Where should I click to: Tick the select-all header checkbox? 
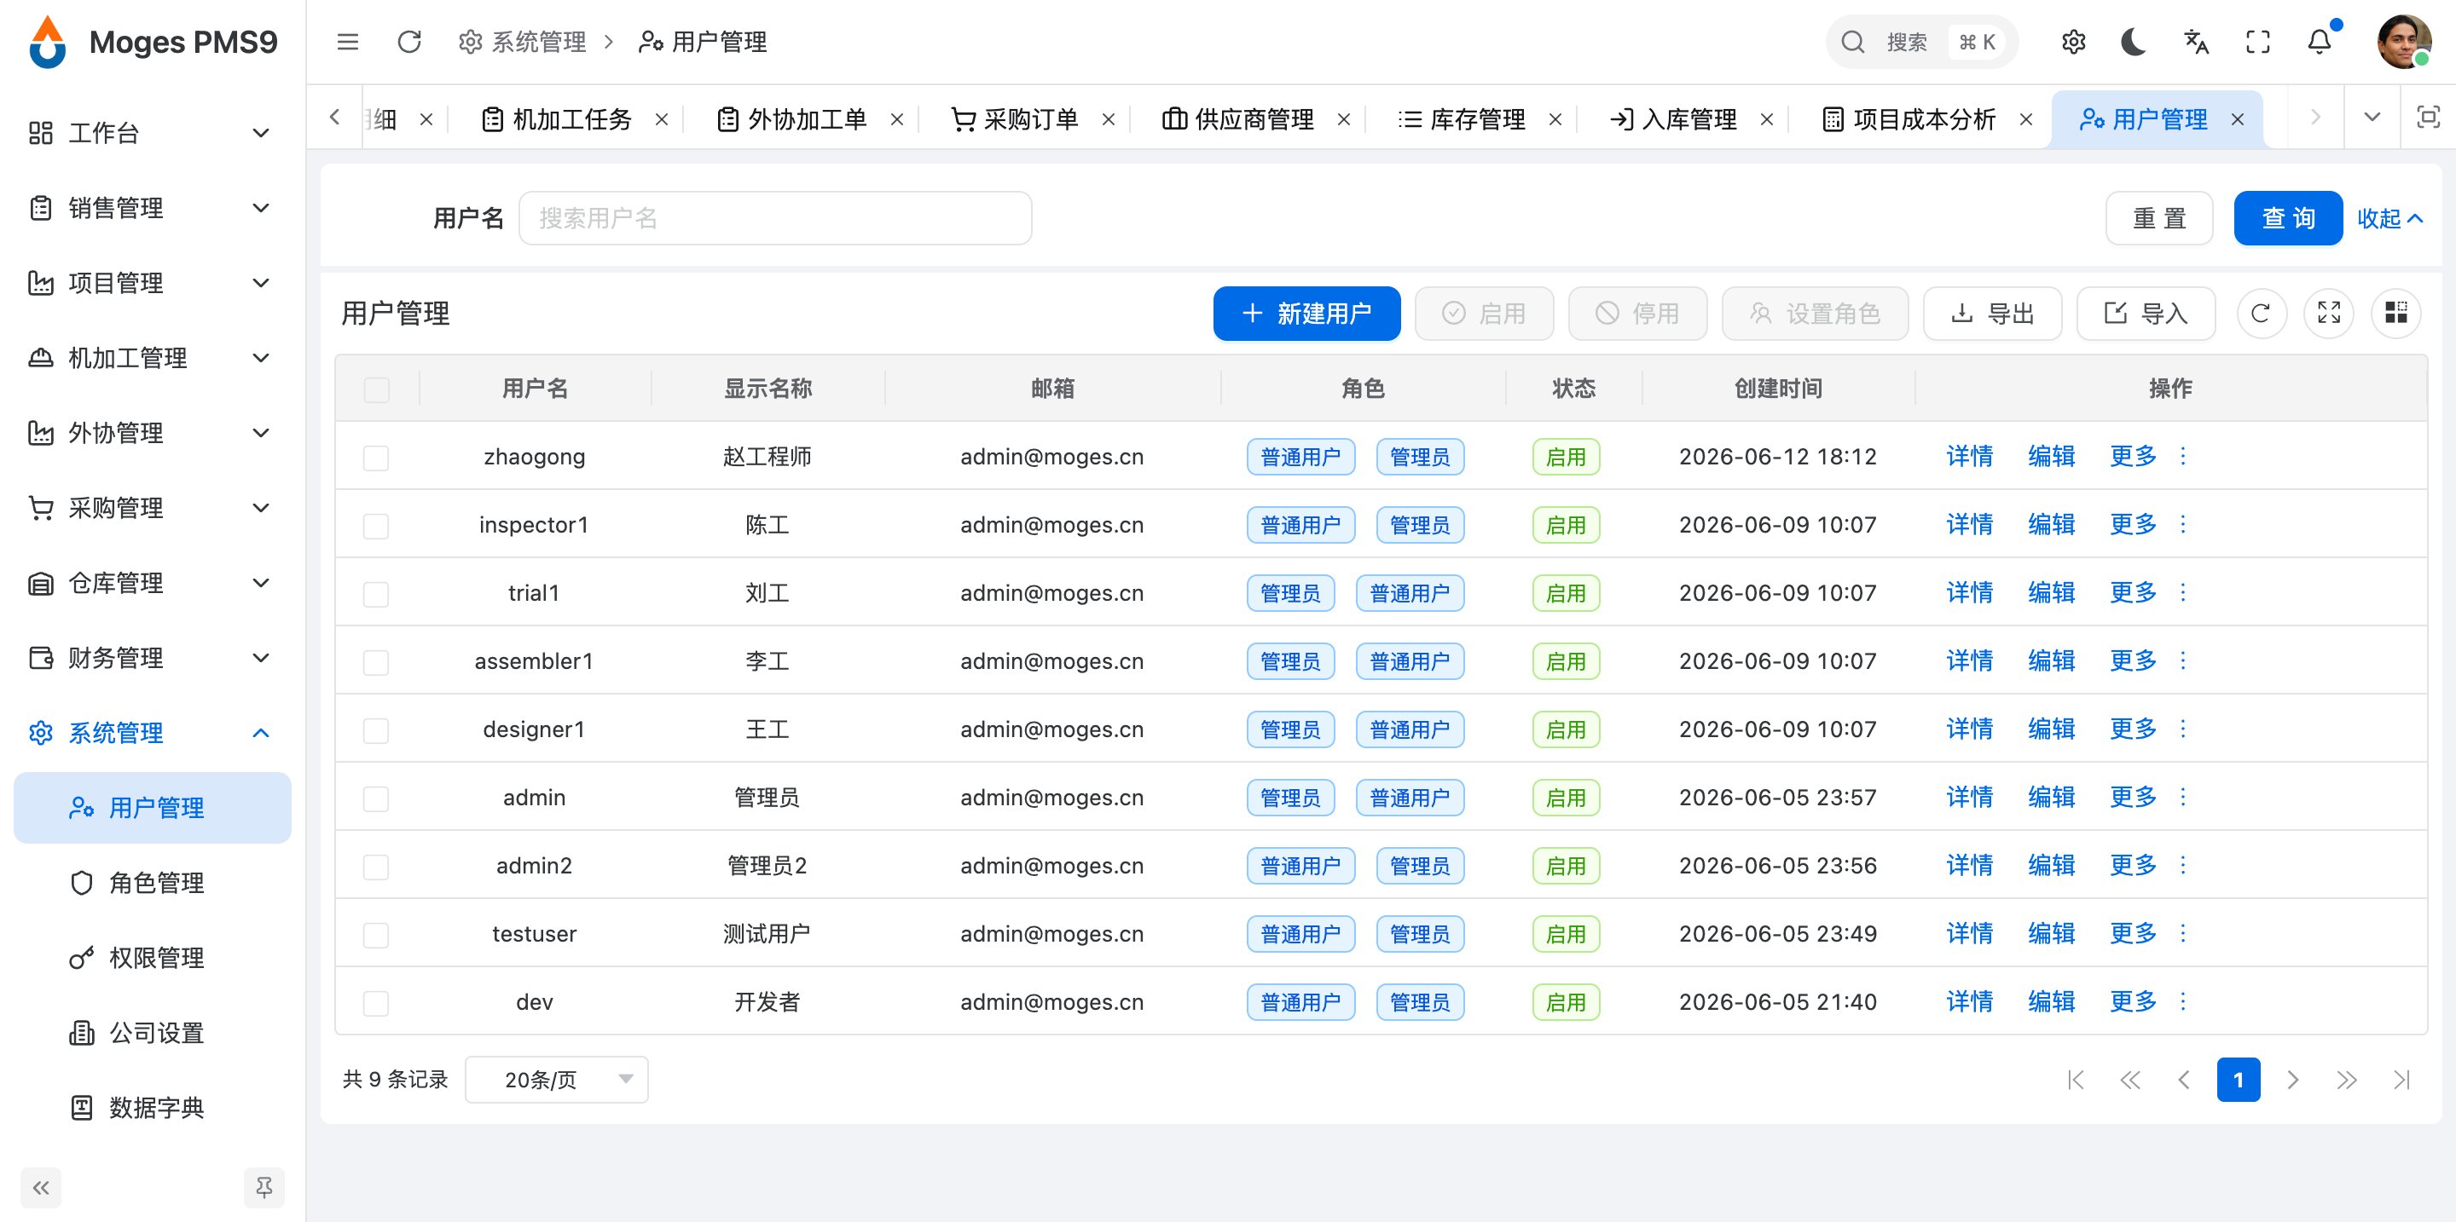377,389
